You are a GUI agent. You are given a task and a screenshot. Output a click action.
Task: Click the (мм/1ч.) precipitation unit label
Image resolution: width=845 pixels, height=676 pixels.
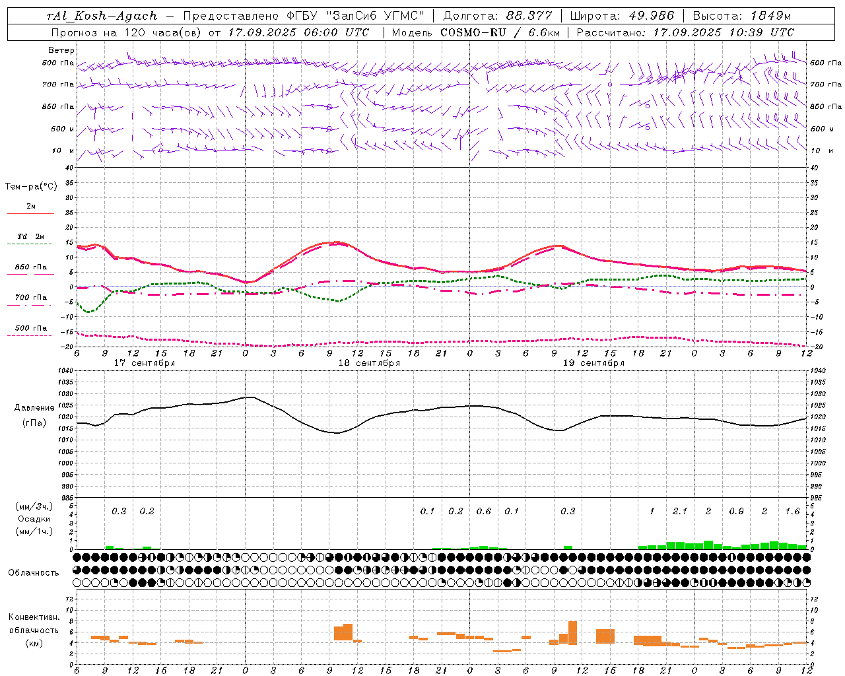coord(34,531)
